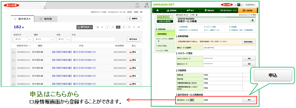Click 変更 for 取引パスワード
296x108 pixels.
click(x=249, y=64)
